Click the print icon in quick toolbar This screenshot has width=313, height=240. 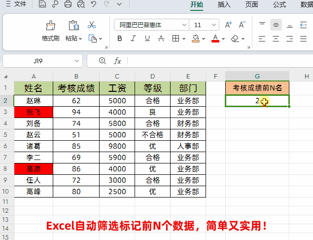click(68, 4)
